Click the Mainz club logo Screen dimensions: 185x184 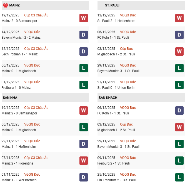pos(5,5)
